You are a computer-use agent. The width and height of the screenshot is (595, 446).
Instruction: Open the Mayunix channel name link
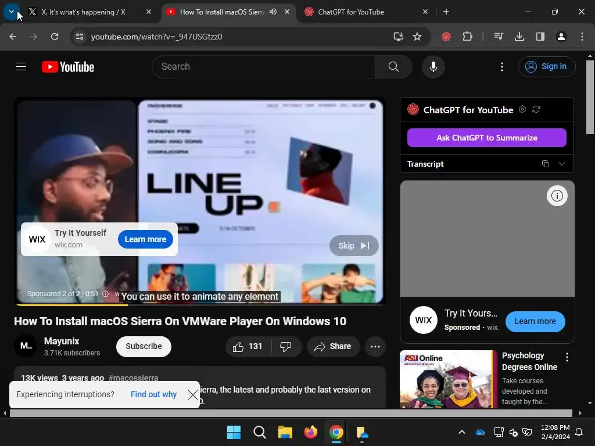click(62, 341)
